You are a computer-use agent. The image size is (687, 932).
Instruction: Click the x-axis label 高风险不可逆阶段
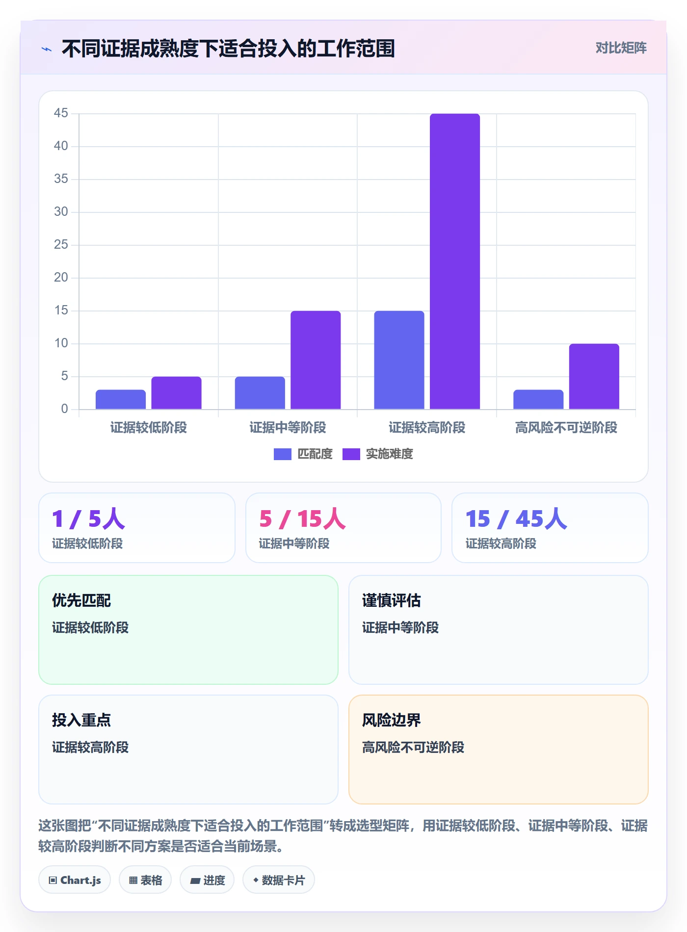pos(566,428)
